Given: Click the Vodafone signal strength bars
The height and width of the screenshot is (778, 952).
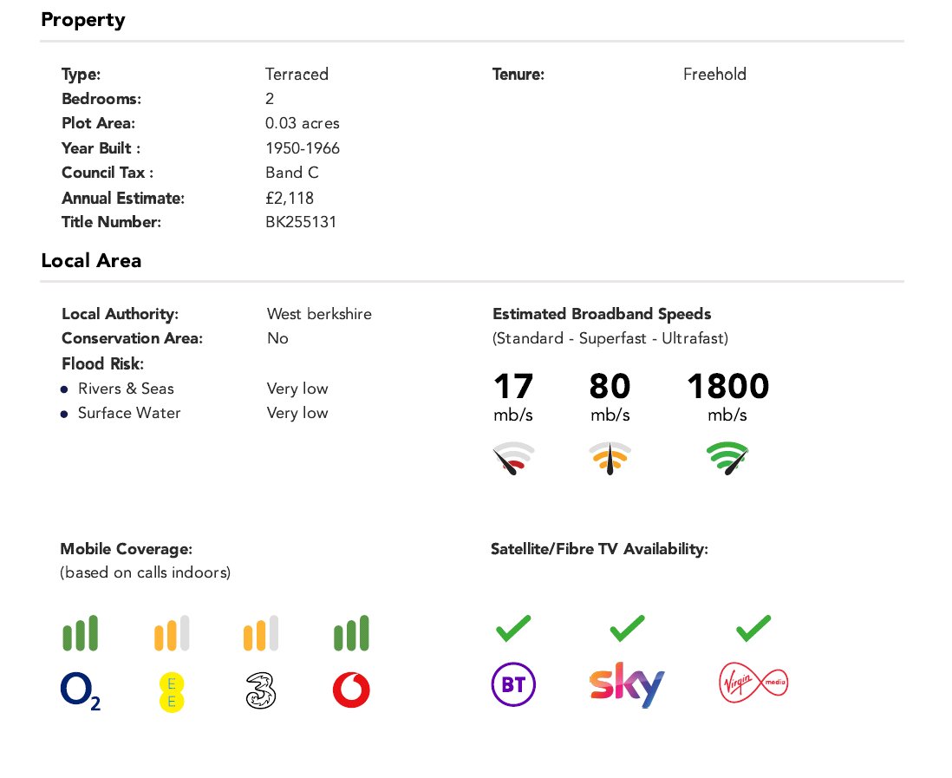Looking at the screenshot, I should click(351, 633).
